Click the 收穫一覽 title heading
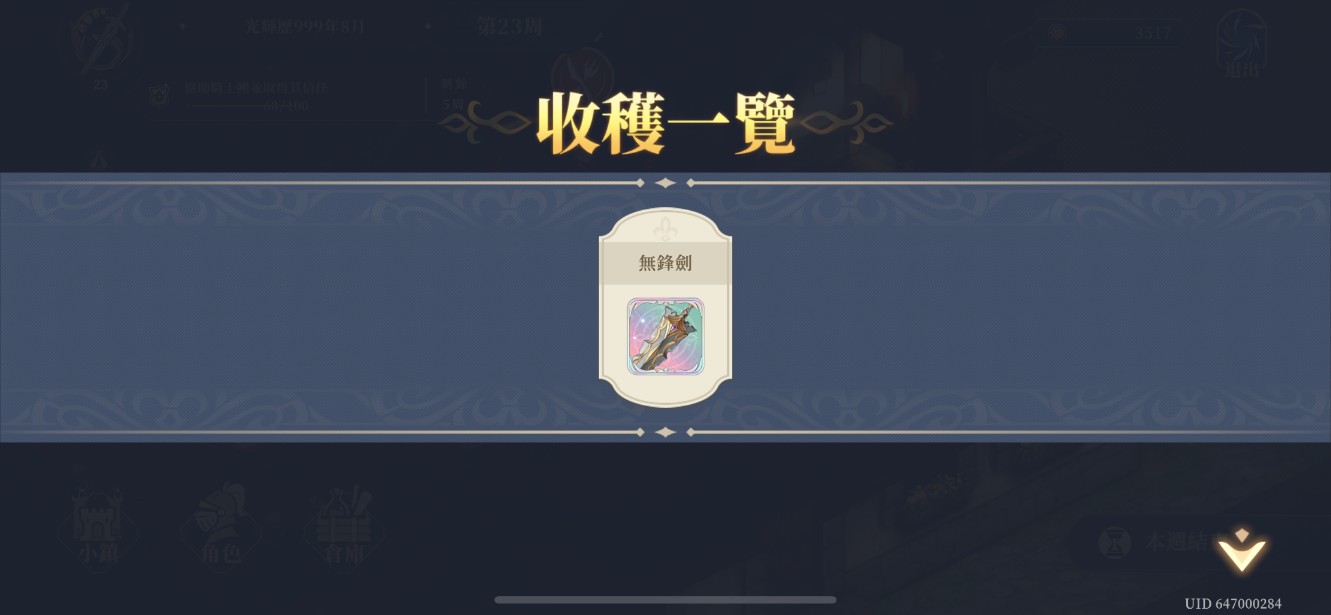The height and width of the screenshot is (615, 1331). 665,124
